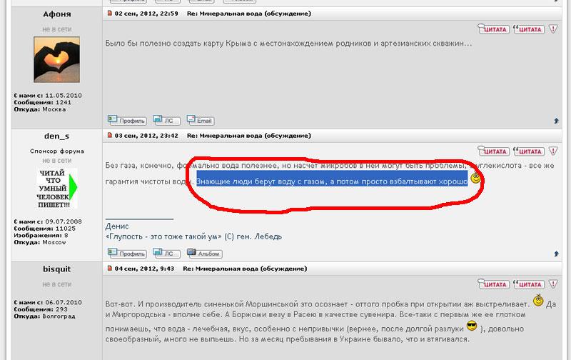Click the post icon beside 04 сен, 2012
The width and height of the screenshot is (571, 360).
(110, 269)
